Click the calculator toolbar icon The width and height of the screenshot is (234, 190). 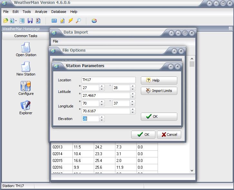[x=54, y=21]
